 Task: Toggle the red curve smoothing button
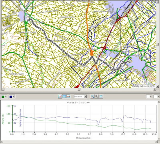(68, 97)
